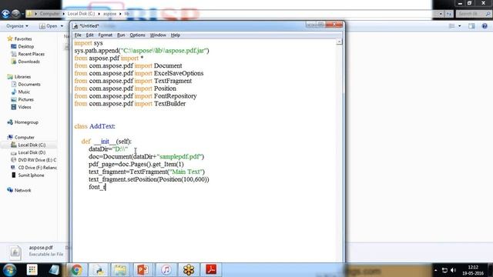
Task: Click the Network icon
Action: coord(10,190)
